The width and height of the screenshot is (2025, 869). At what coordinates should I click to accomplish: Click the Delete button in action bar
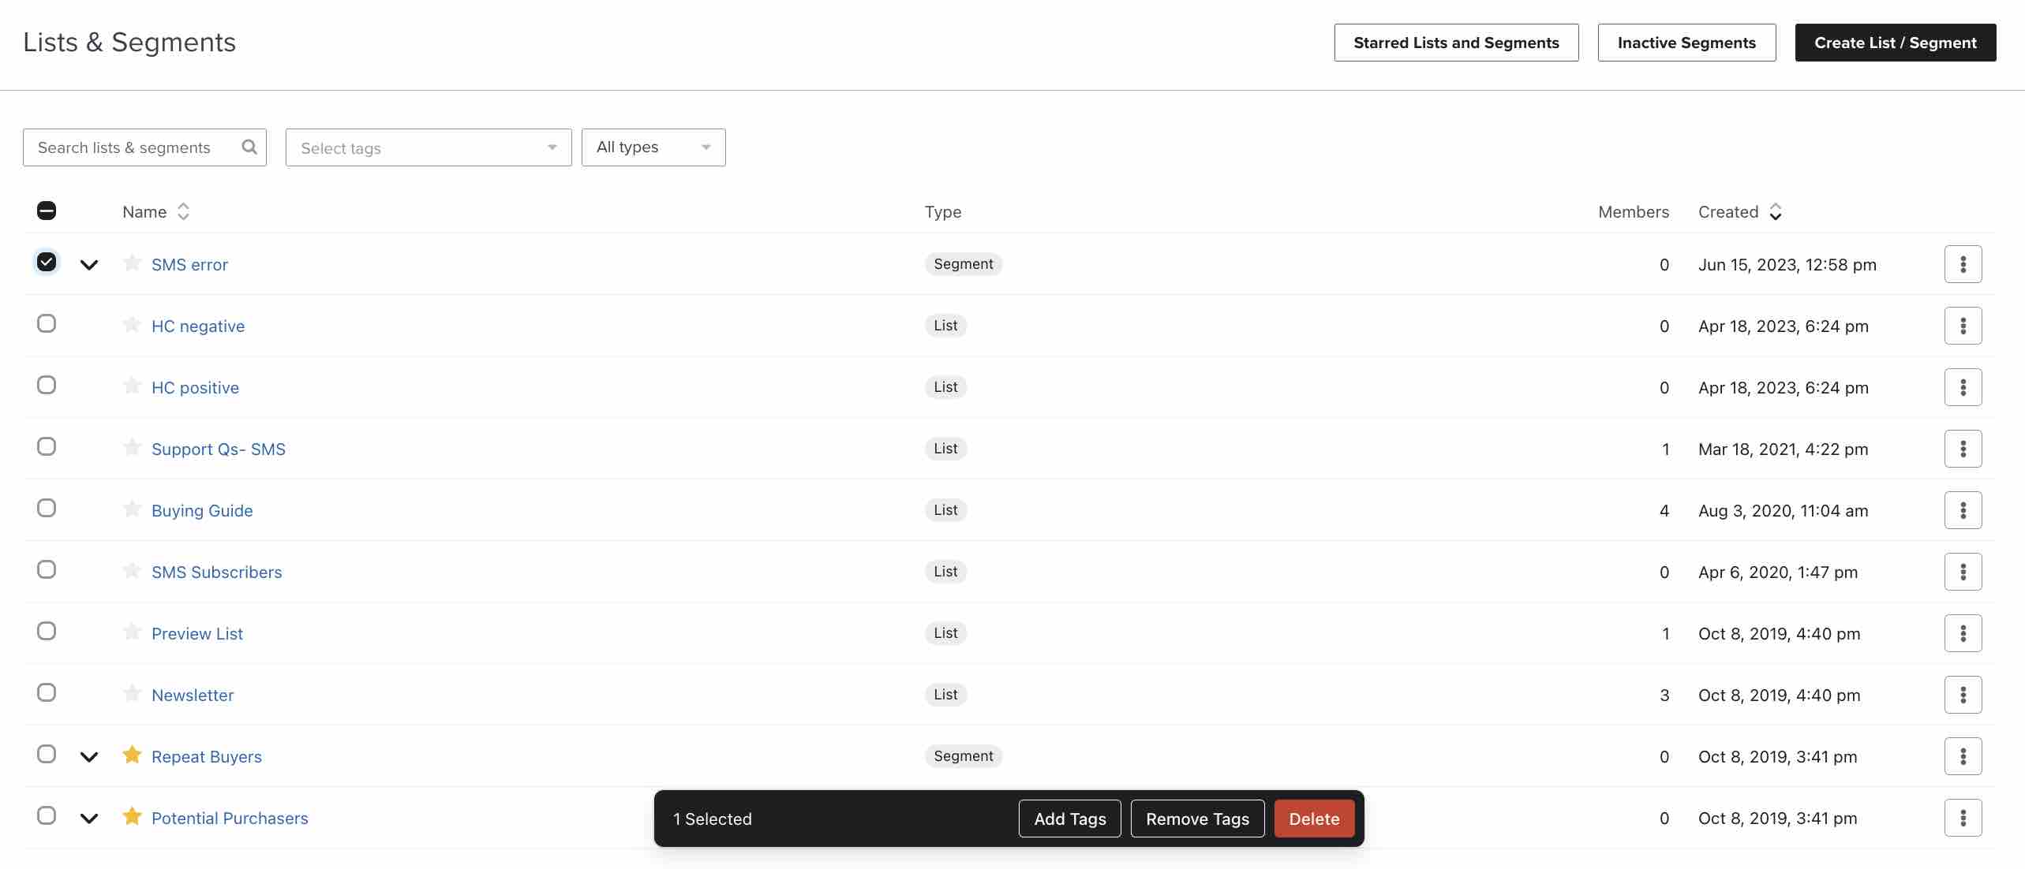tap(1315, 818)
